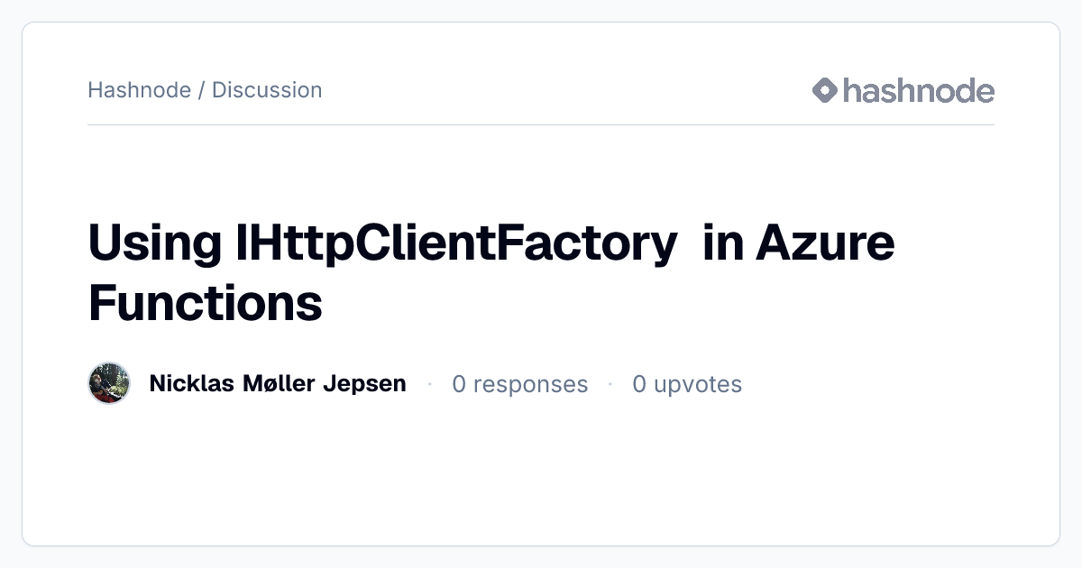Click the hashnode wordmark text
Image resolution: width=1082 pixels, height=568 pixels.
918,90
